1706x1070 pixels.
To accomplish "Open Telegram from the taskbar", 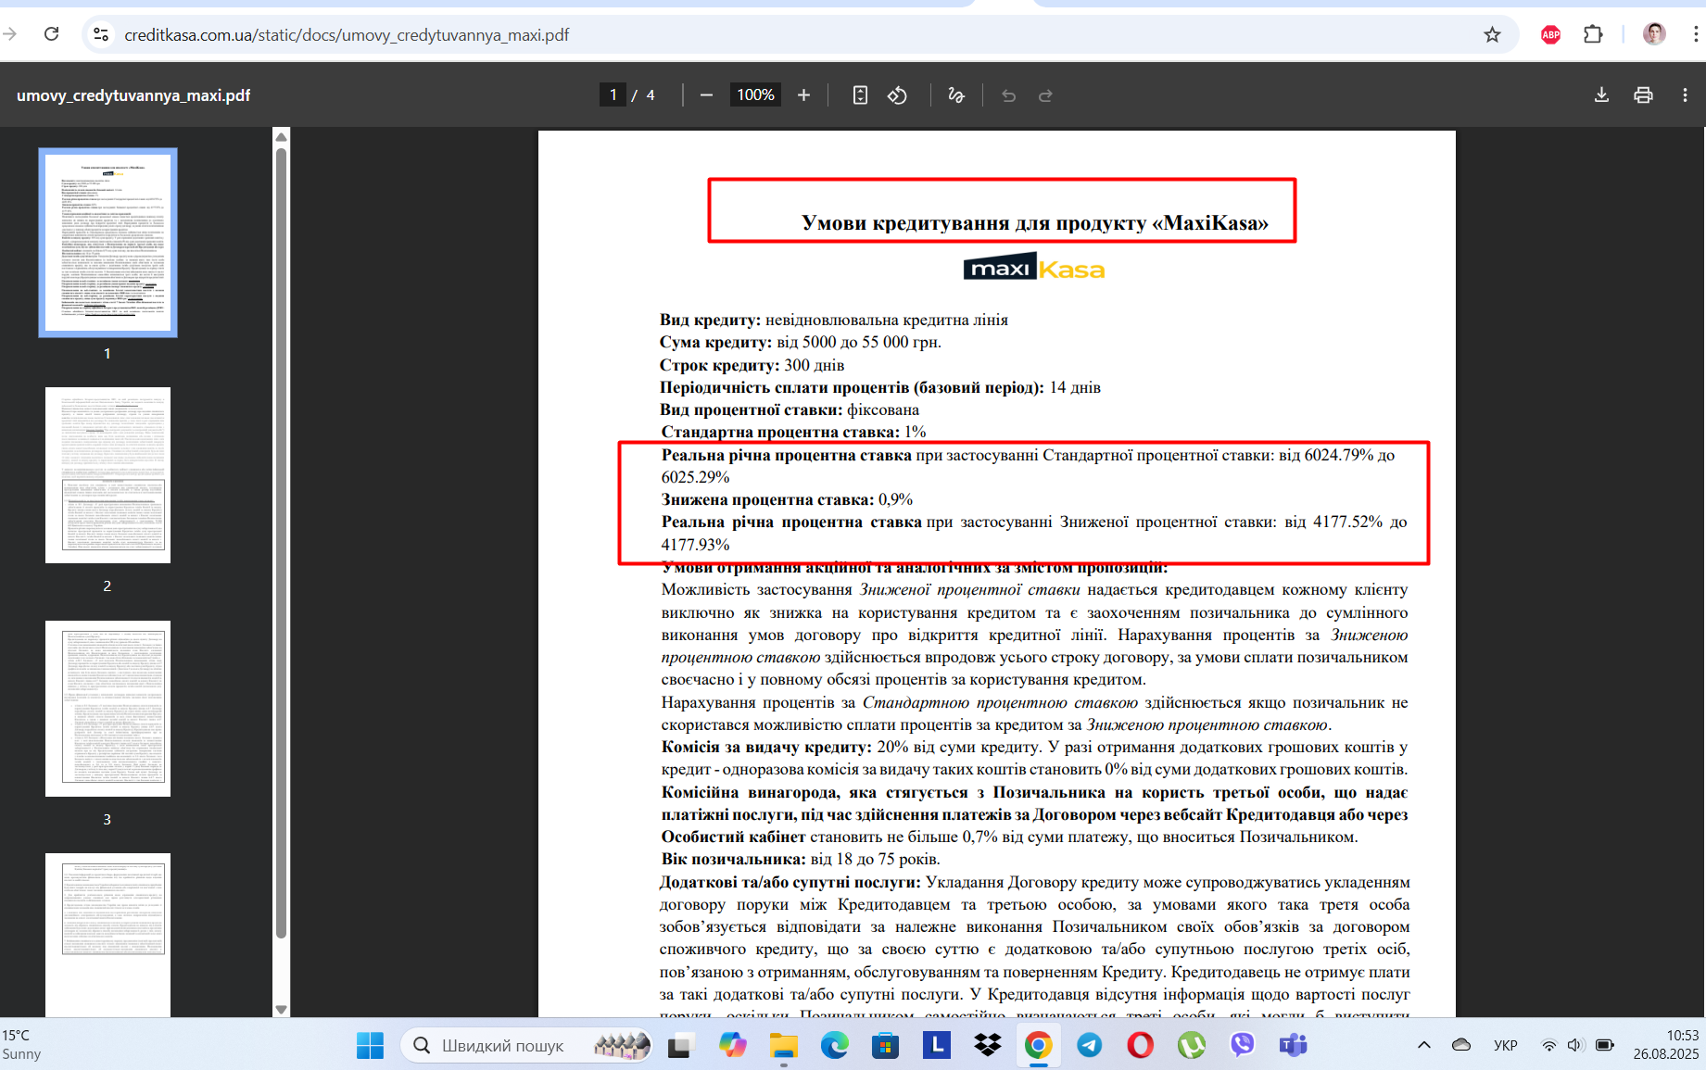I will (x=1090, y=1045).
